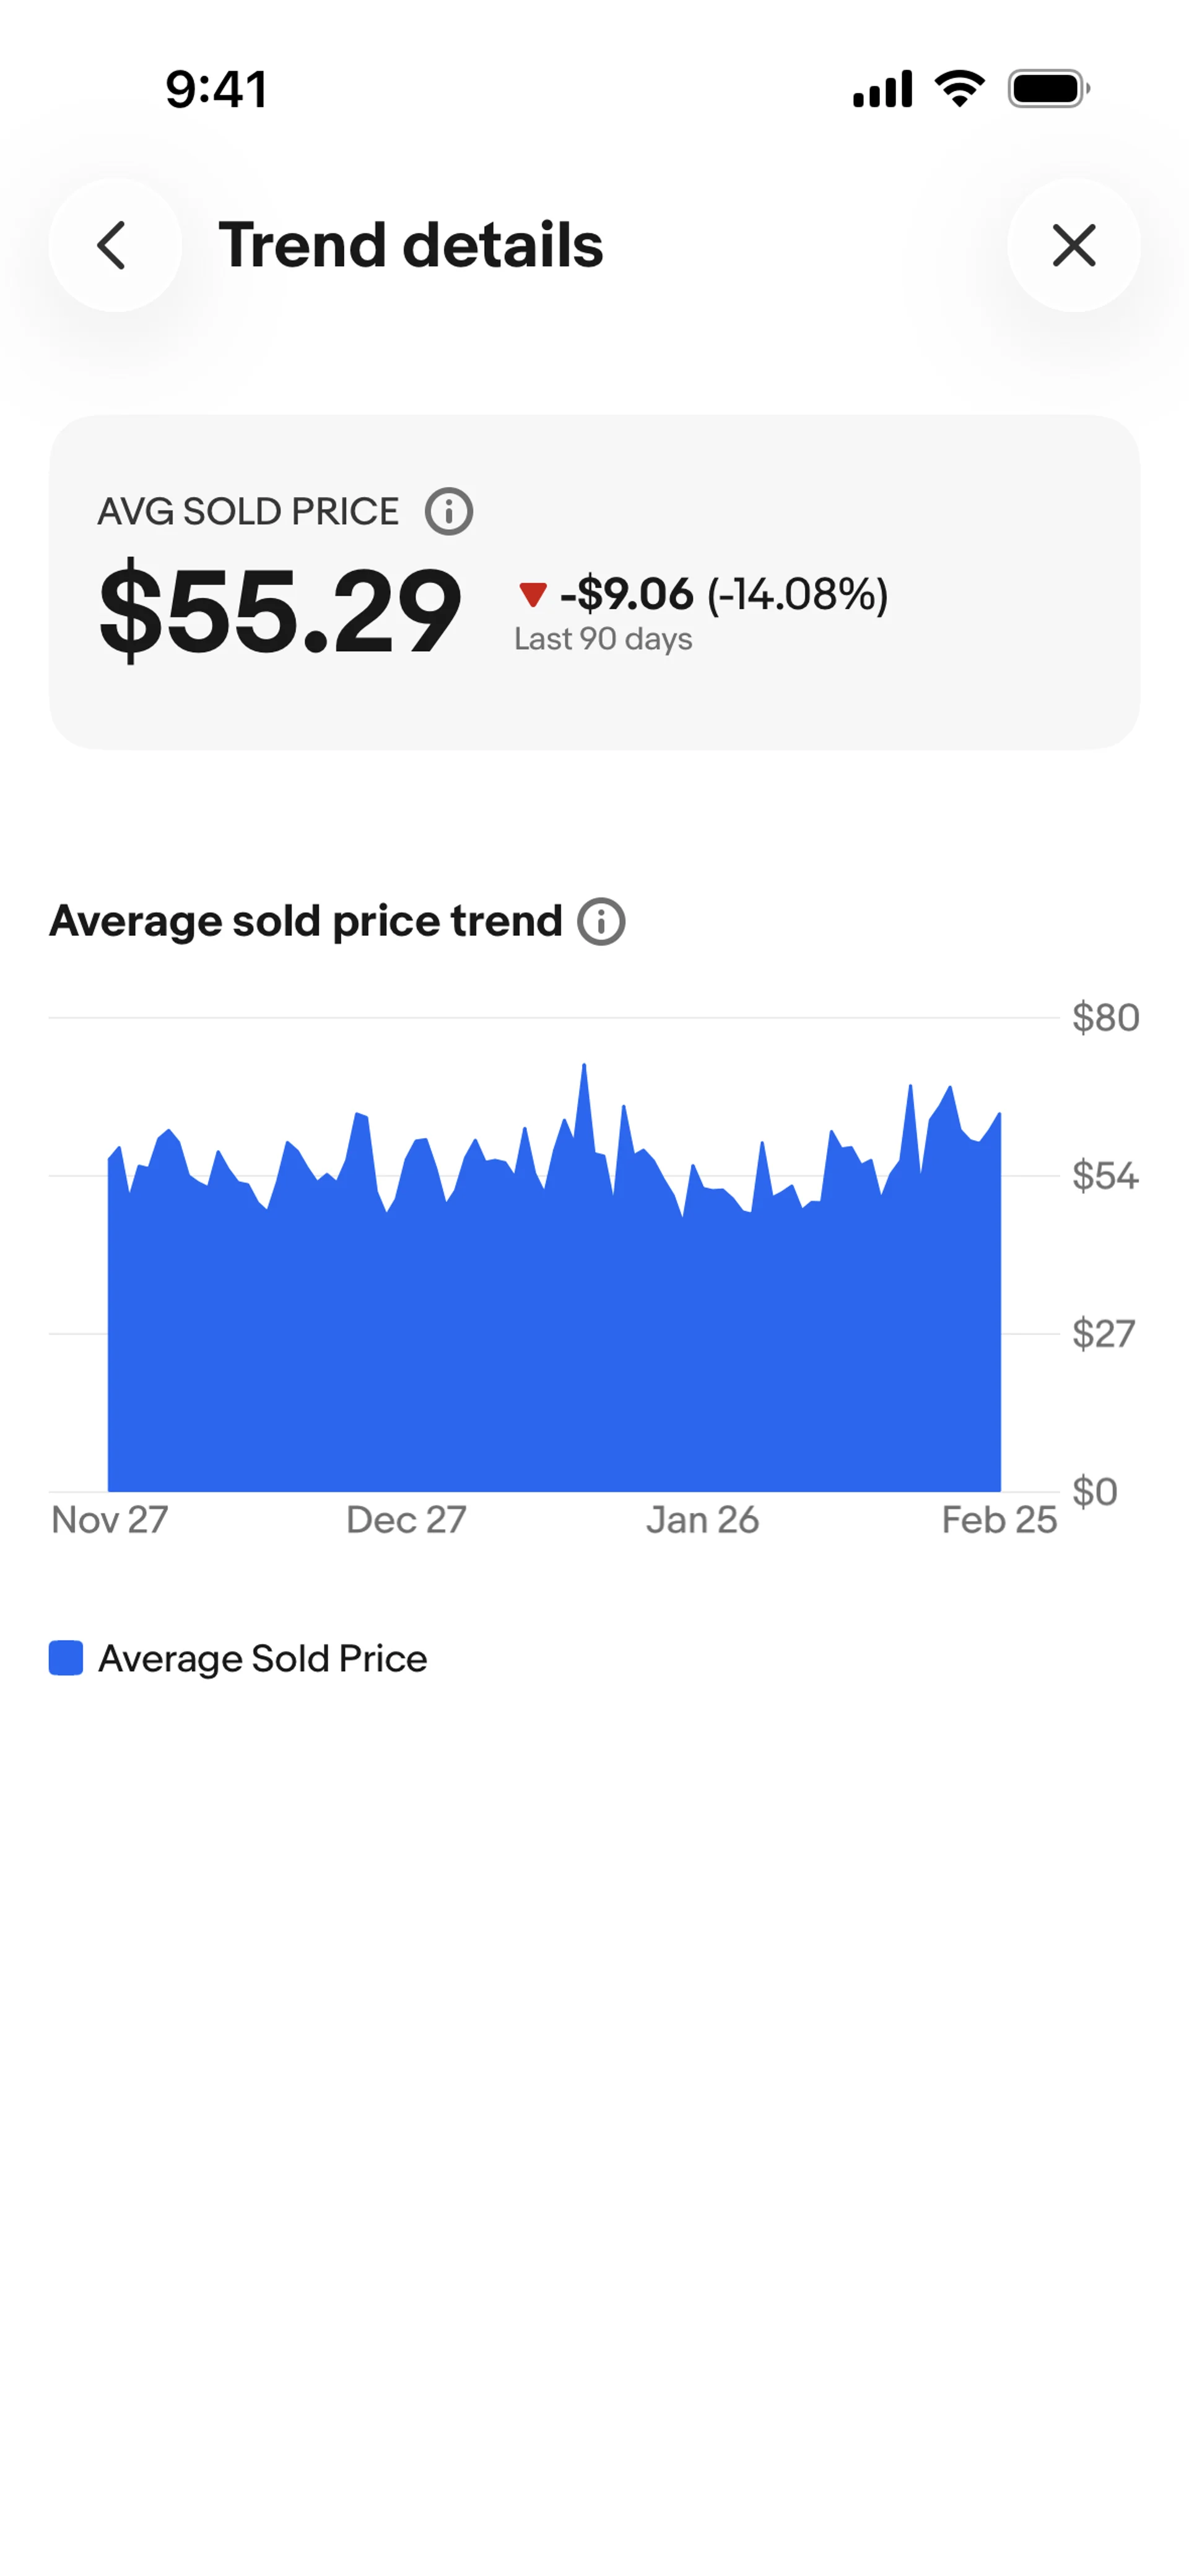
Task: Close the Trend details screen
Action: tap(1074, 245)
